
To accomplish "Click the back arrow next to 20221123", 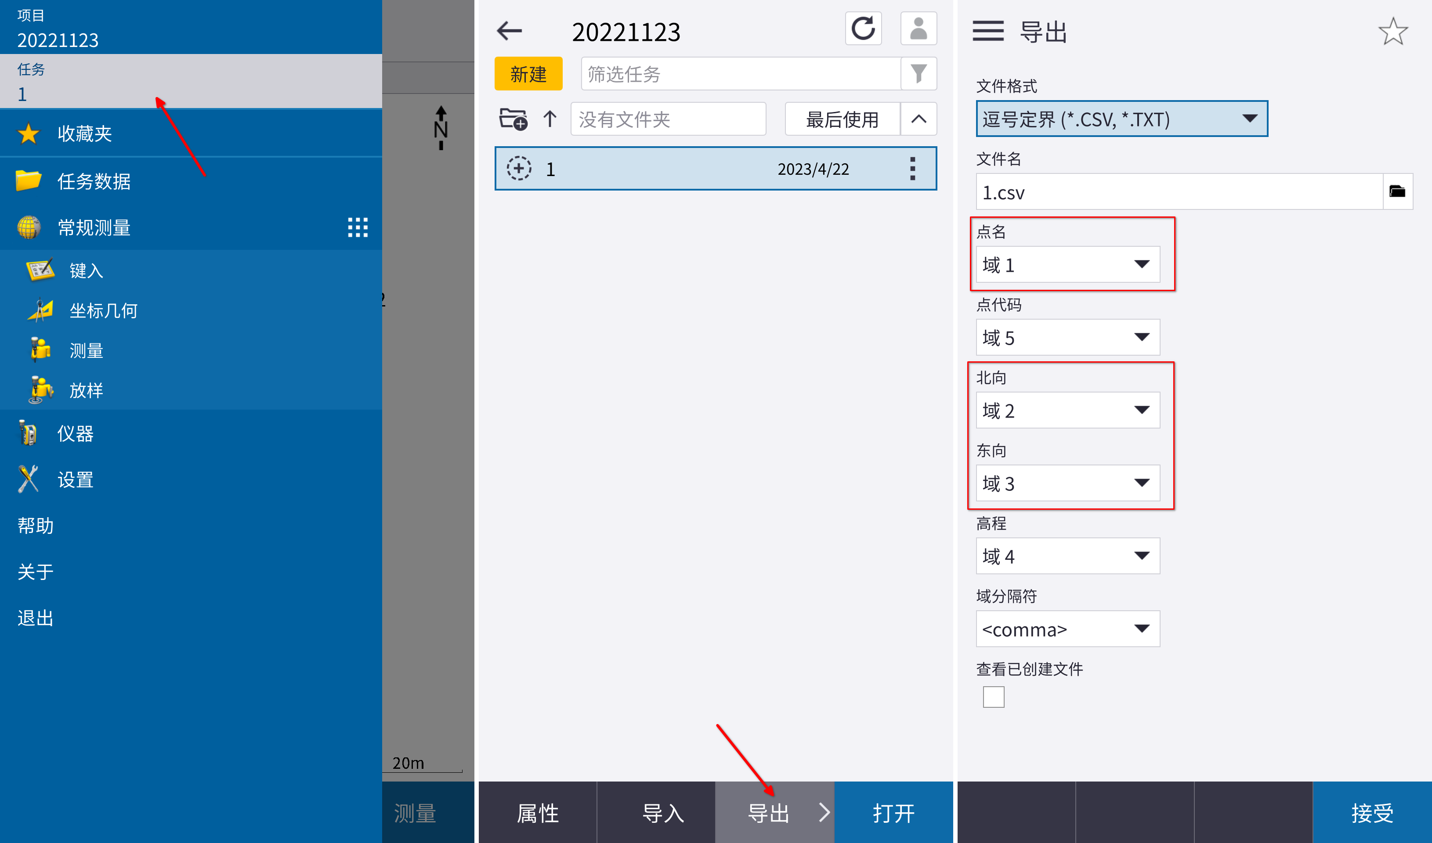I will 509,31.
